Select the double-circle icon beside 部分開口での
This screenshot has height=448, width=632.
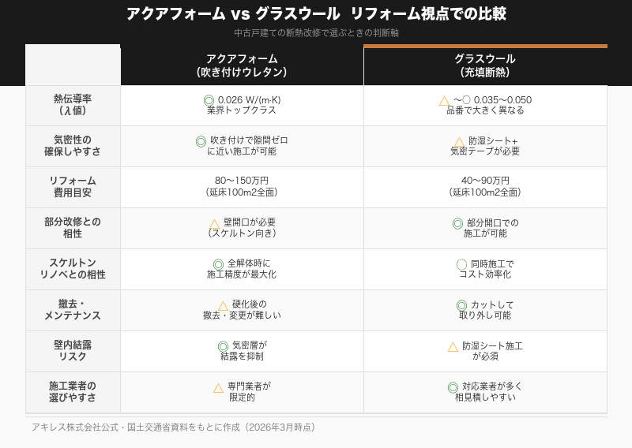pyautogui.click(x=457, y=223)
